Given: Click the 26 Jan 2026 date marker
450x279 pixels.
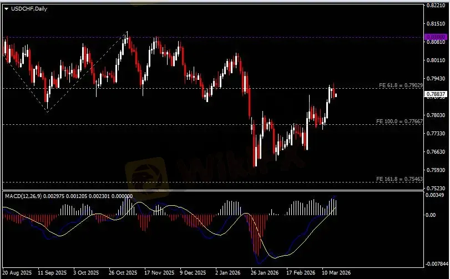Looking at the screenshot, I should 264,273.
